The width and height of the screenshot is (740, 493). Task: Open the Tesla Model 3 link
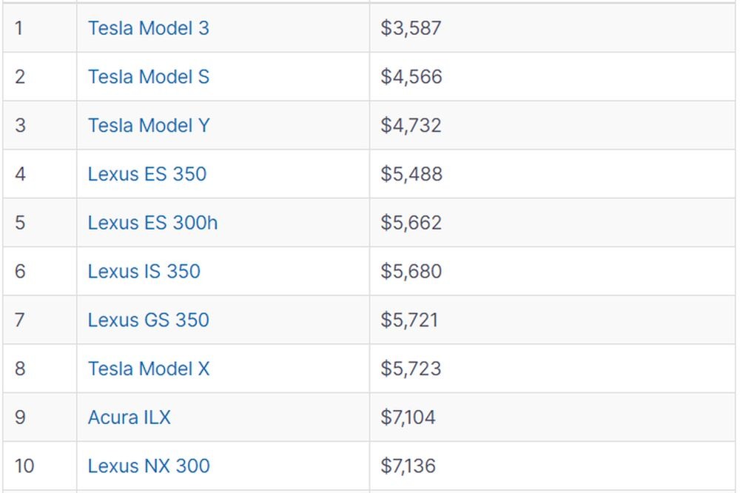(148, 28)
